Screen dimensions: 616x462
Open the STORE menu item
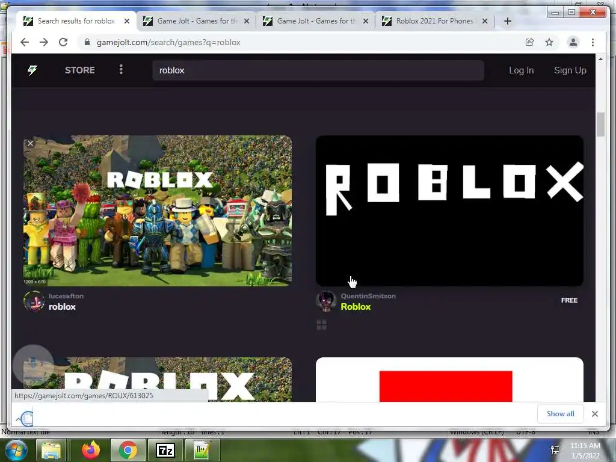(x=80, y=70)
